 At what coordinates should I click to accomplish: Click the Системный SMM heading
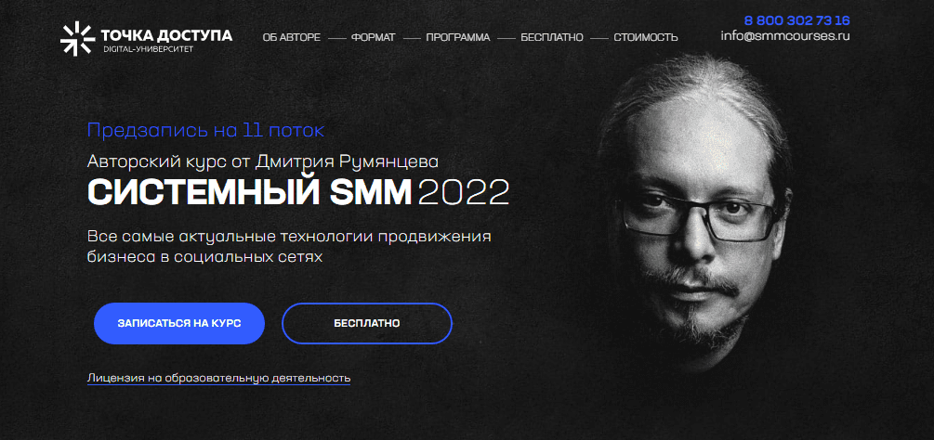(x=250, y=192)
